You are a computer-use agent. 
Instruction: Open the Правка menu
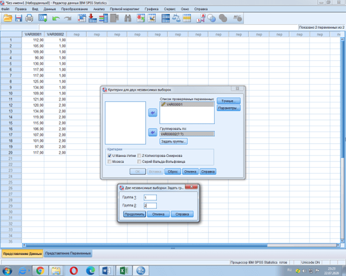tap(21, 9)
